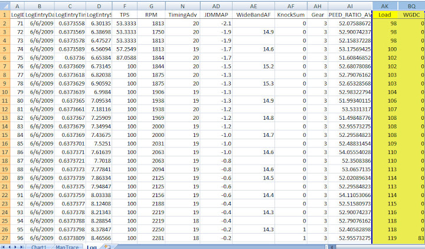Select LogID cell showing 96

coord(17,238)
